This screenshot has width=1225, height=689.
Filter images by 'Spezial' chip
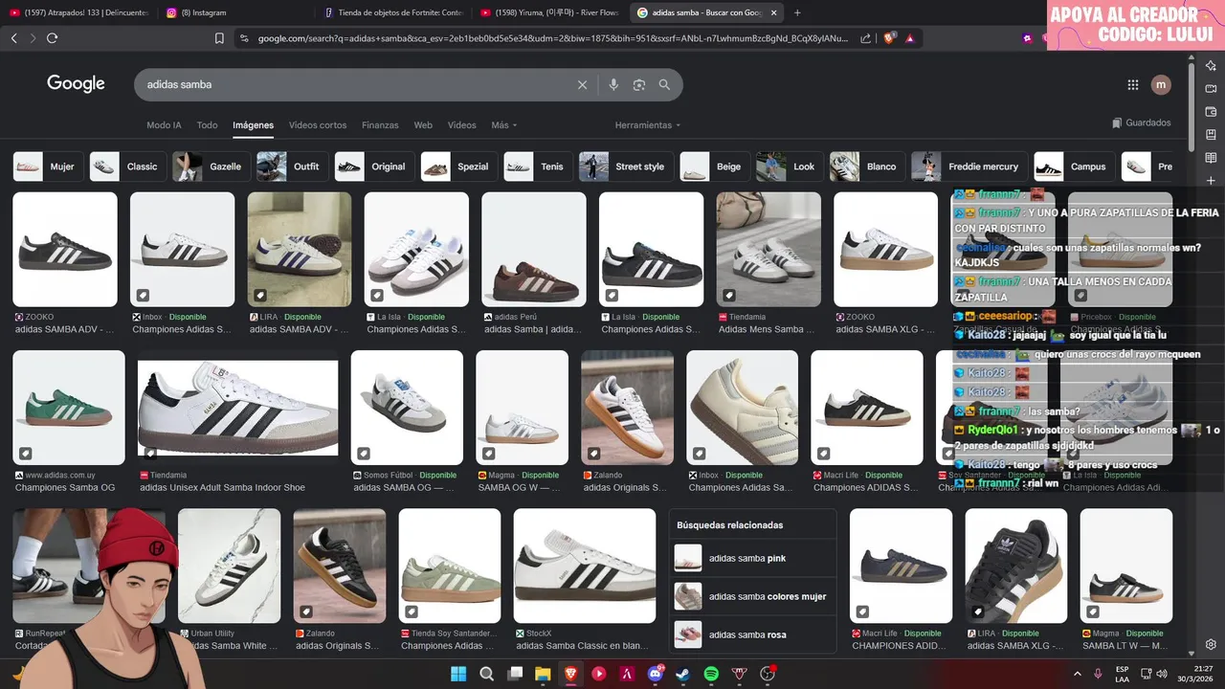tap(457, 167)
